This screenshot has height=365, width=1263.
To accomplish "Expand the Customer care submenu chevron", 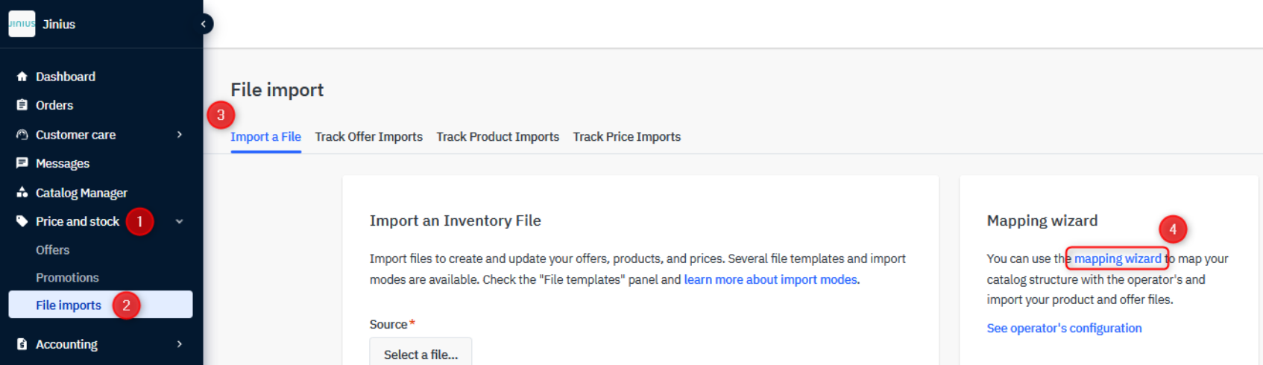I will point(180,135).
